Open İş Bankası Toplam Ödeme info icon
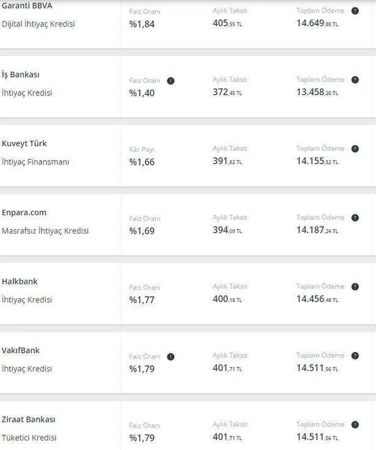 coord(355,80)
